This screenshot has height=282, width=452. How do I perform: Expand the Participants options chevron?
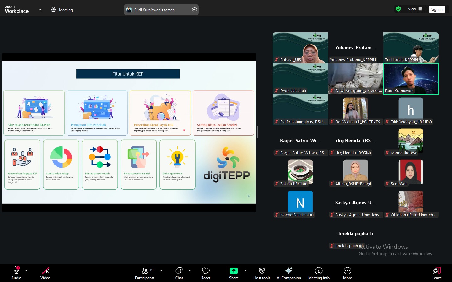pyautogui.click(x=161, y=271)
